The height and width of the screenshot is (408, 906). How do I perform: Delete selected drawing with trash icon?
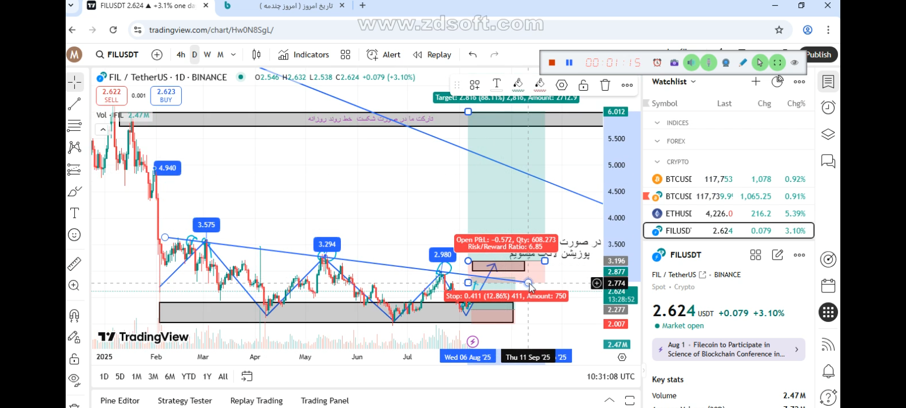[x=605, y=85]
